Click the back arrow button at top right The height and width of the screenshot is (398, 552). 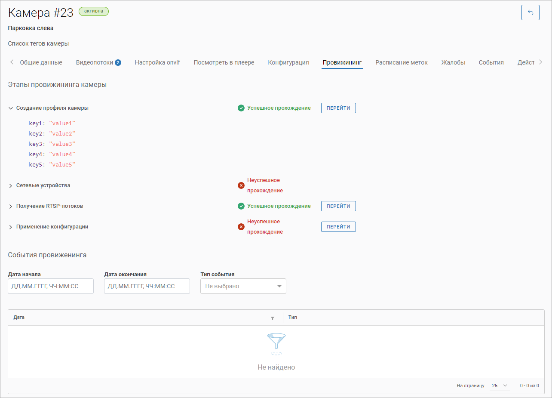click(530, 12)
